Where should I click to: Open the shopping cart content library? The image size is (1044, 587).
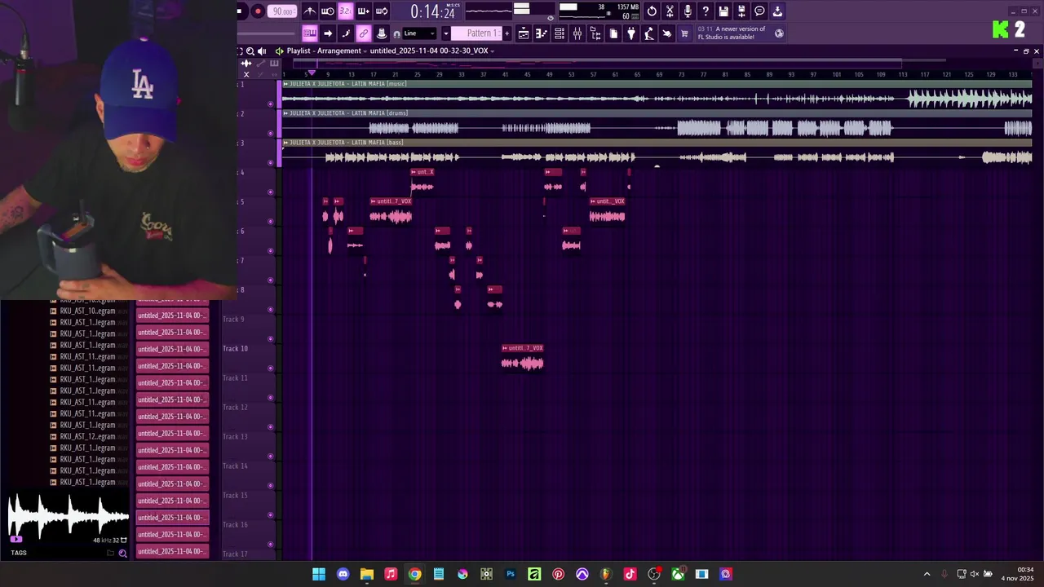[684, 33]
